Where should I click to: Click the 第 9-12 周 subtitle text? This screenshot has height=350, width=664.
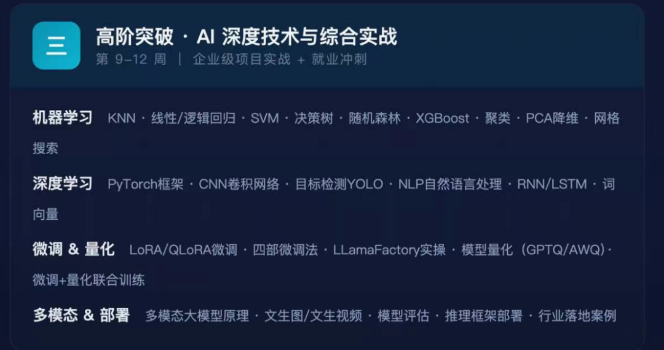coord(131,60)
